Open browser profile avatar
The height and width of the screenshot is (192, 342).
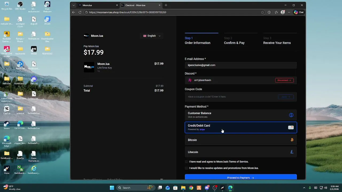point(283,12)
